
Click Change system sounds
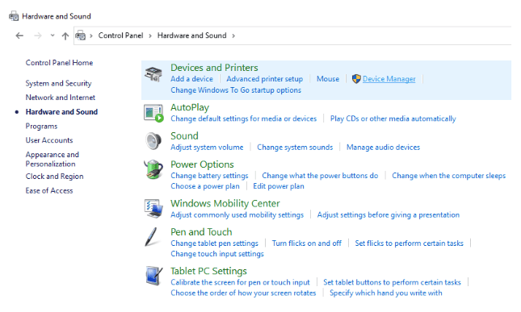[295, 148]
